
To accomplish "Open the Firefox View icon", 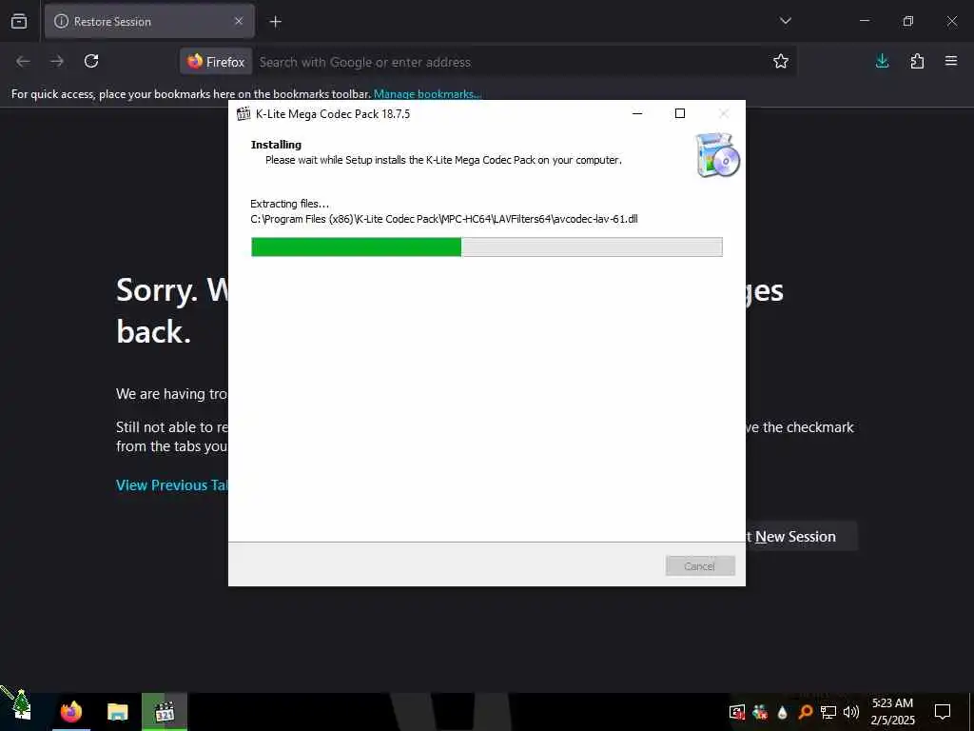I will click(x=19, y=21).
